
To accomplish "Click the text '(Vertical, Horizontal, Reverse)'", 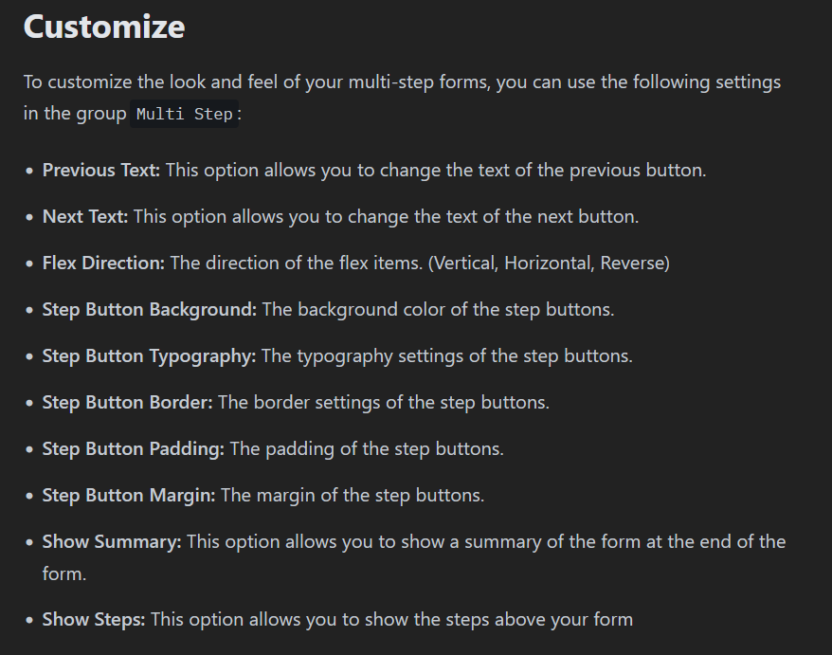I will [x=549, y=264].
